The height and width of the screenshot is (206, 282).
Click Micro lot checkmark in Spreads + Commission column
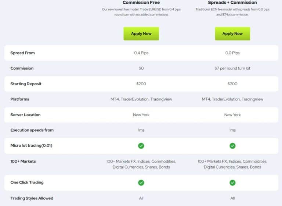pyautogui.click(x=232, y=146)
